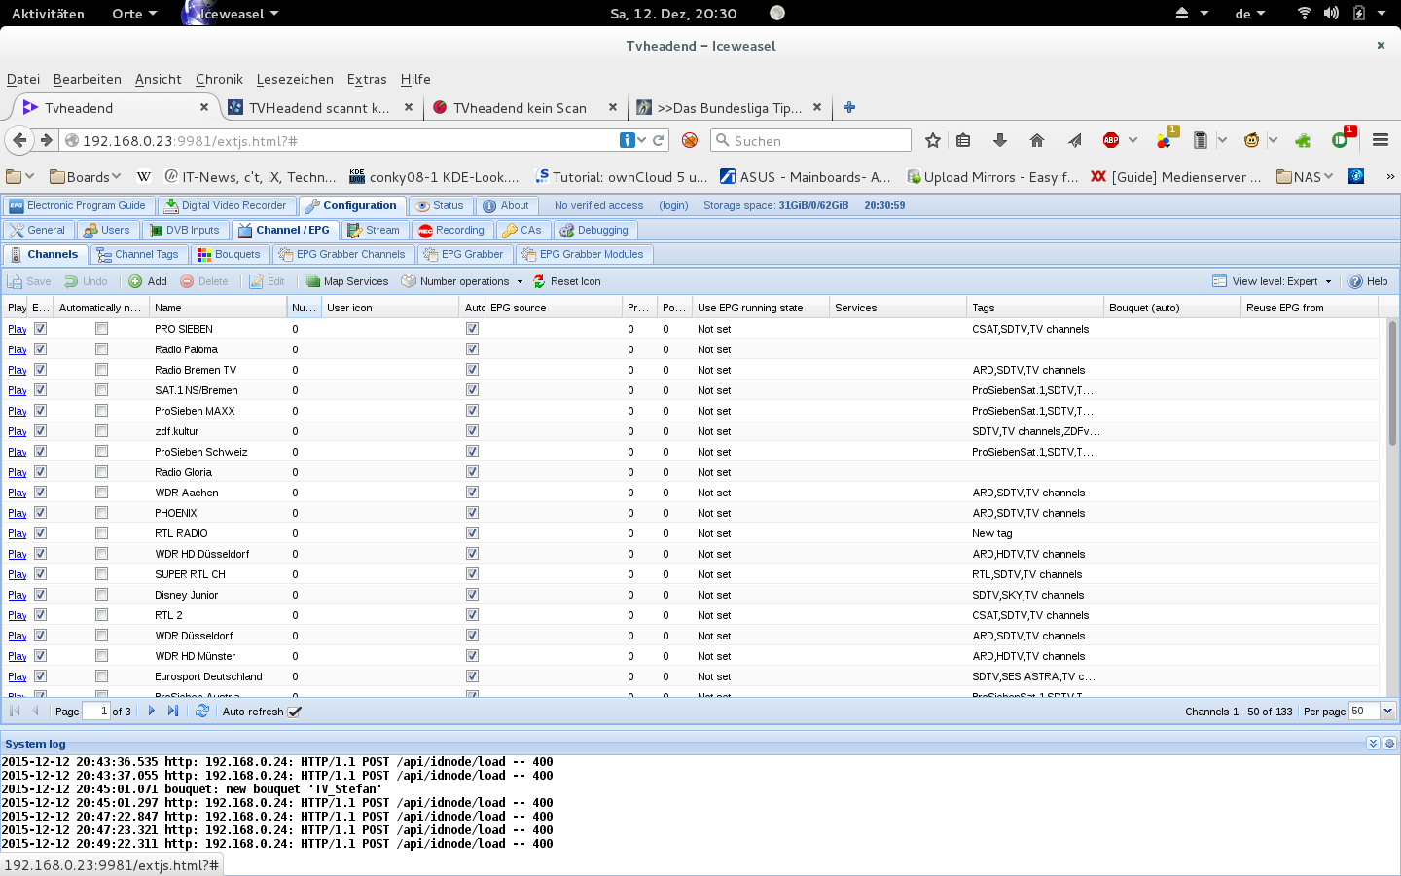This screenshot has width=1401, height=876.
Task: Switch to the Channel Tags tab
Action: point(138,254)
